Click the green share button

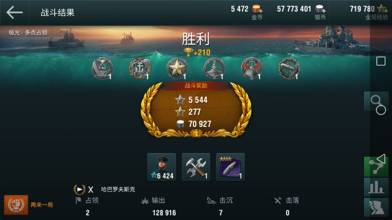[376, 167]
